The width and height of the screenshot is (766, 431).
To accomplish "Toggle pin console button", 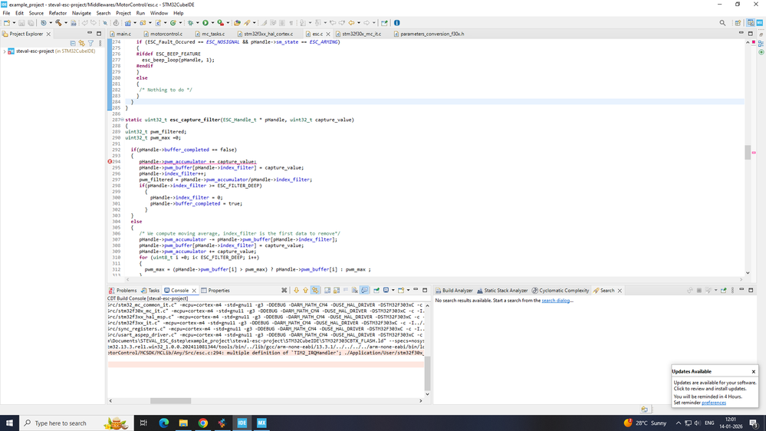I will (x=376, y=290).
